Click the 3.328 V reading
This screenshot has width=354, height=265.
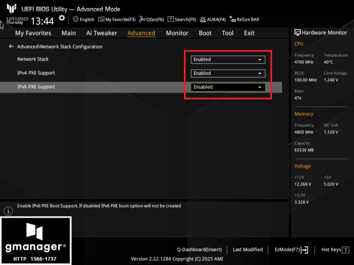(x=302, y=202)
